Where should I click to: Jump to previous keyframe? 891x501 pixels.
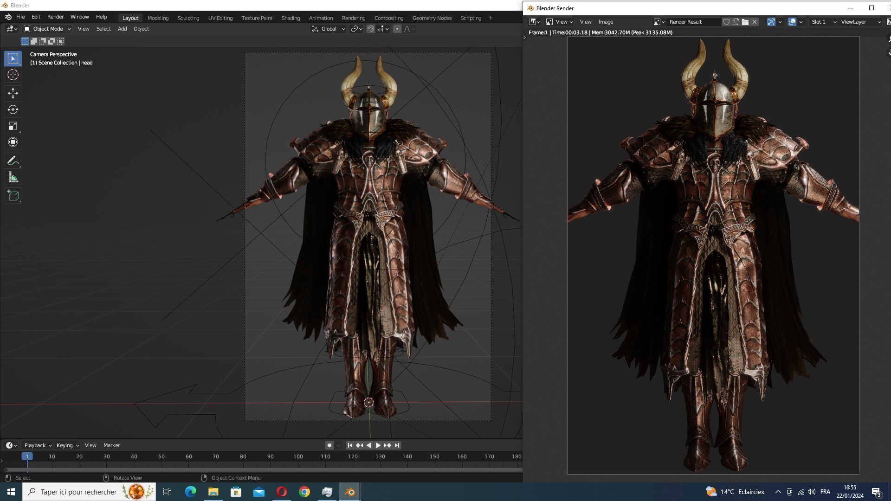pos(359,445)
